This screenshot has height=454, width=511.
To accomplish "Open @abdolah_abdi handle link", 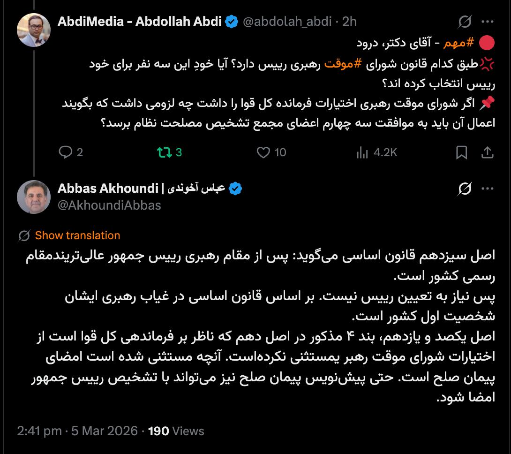I will point(287,22).
